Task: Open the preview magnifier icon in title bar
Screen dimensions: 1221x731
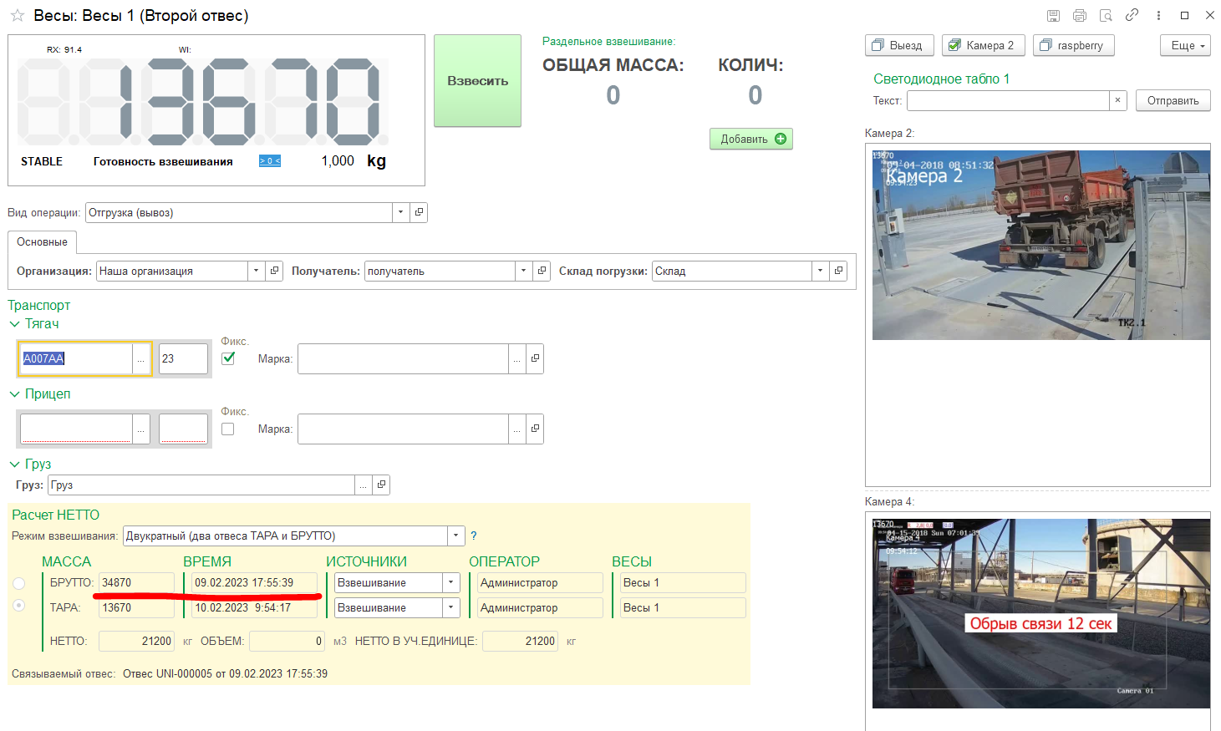Action: [1106, 16]
